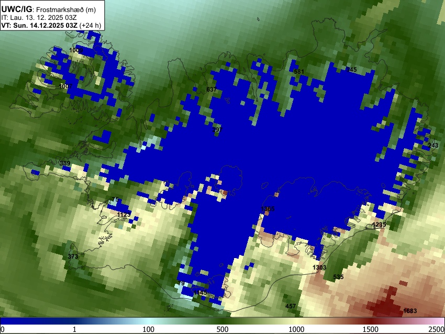
Task: Click the map value label "243"
Action: (433, 146)
